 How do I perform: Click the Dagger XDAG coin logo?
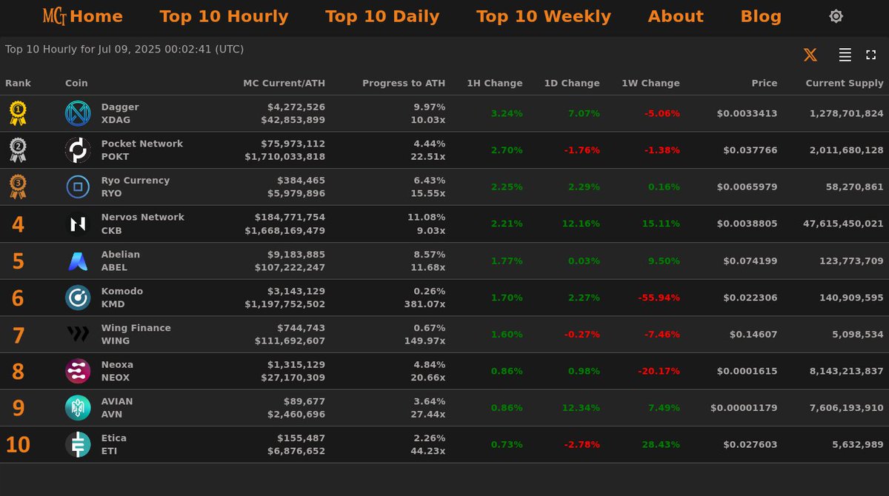point(78,113)
